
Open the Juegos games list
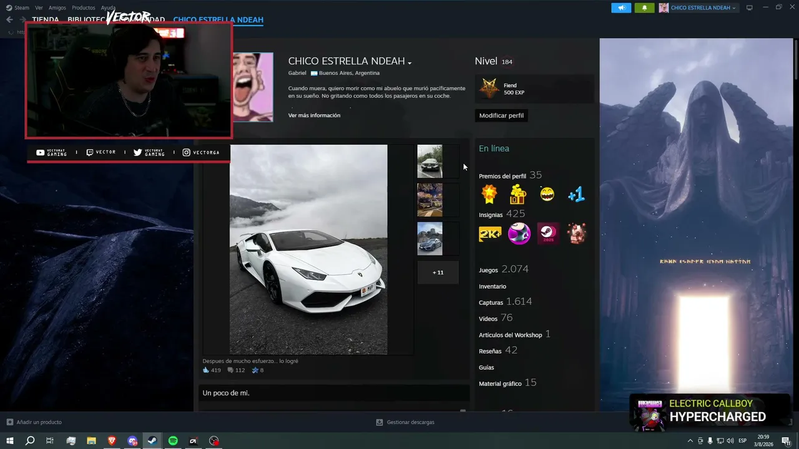click(x=488, y=271)
